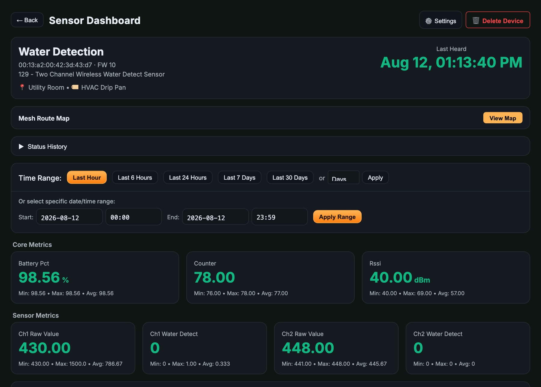Click the Start time field 00:00
The image size is (541, 387).
[x=134, y=217]
